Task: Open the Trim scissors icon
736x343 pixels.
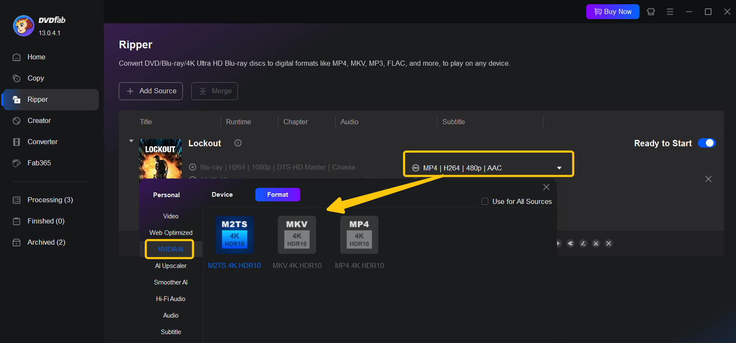Action: 596,243
